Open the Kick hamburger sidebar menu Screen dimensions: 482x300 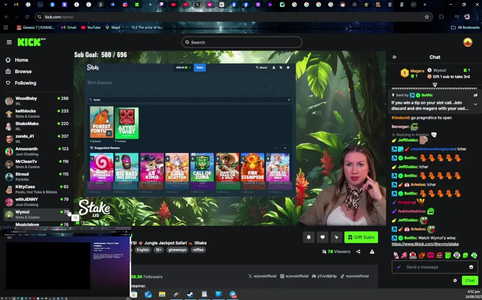(x=9, y=42)
